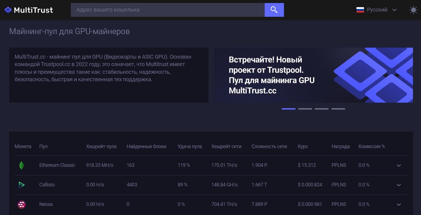Viewport: 421px width, 215px height.
Task: Click the Ethereum Classic coin icon
Action: click(x=21, y=165)
